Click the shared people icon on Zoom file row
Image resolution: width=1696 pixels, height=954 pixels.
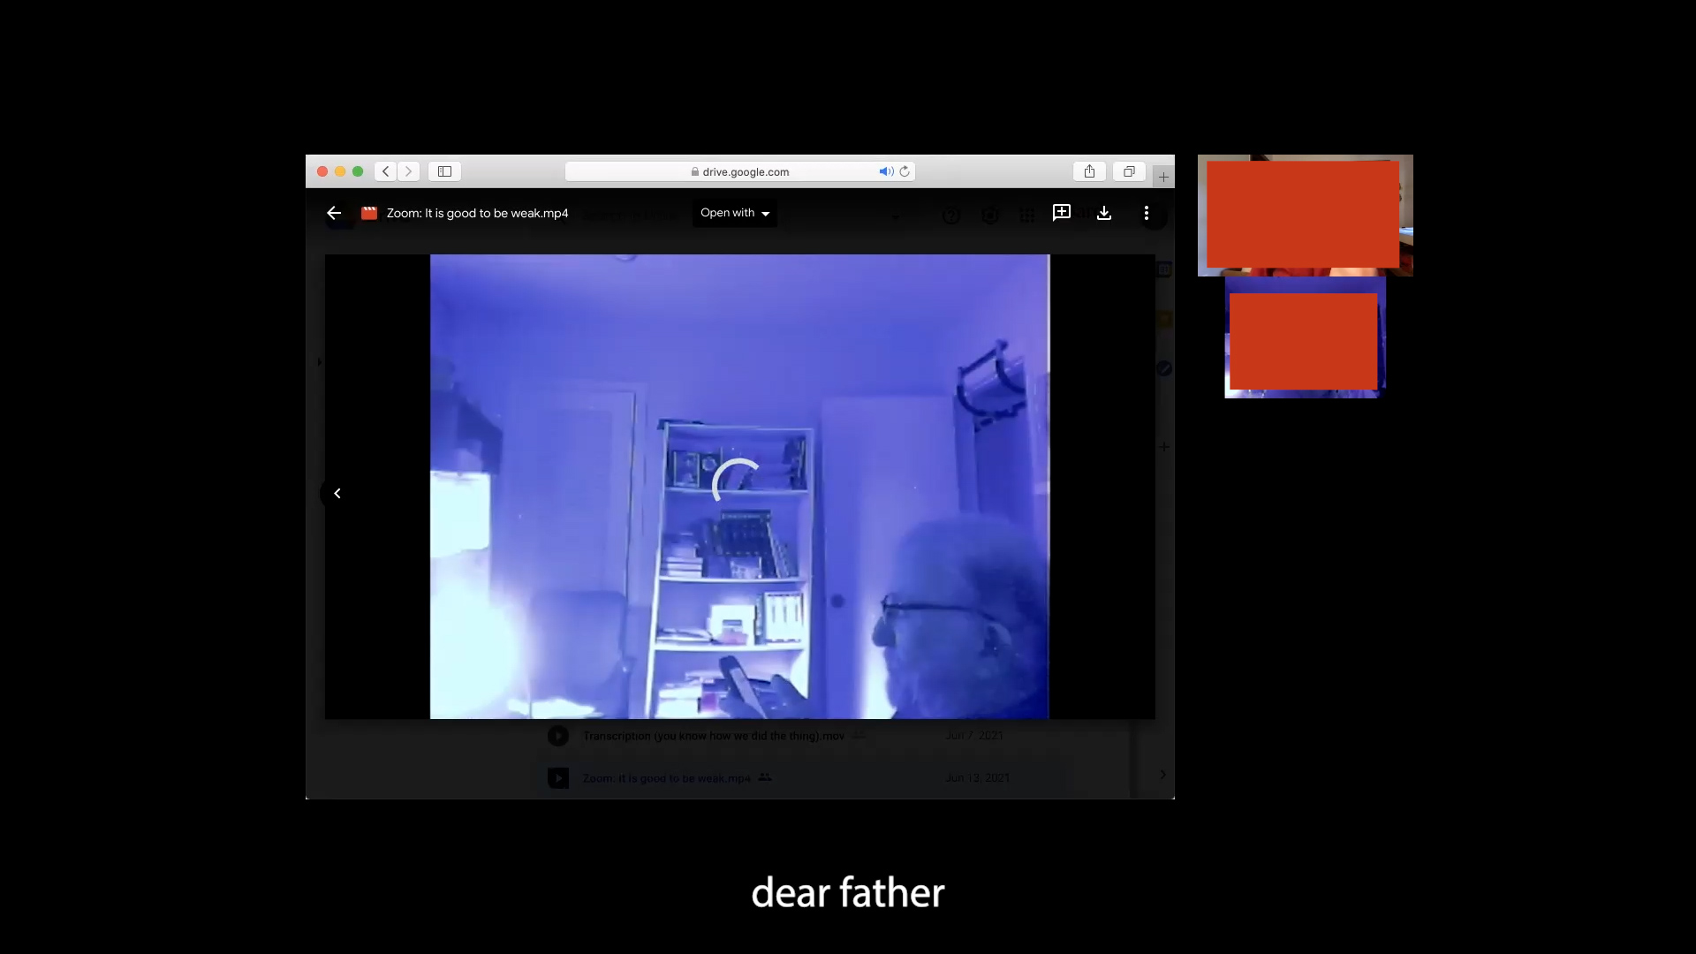tap(765, 777)
